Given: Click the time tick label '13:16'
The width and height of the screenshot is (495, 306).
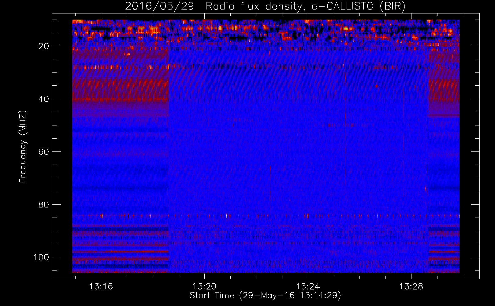Looking at the screenshot, I should pyautogui.click(x=101, y=286).
